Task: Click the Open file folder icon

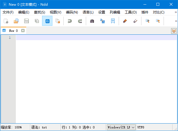Action: pyautogui.click(x=16, y=21)
